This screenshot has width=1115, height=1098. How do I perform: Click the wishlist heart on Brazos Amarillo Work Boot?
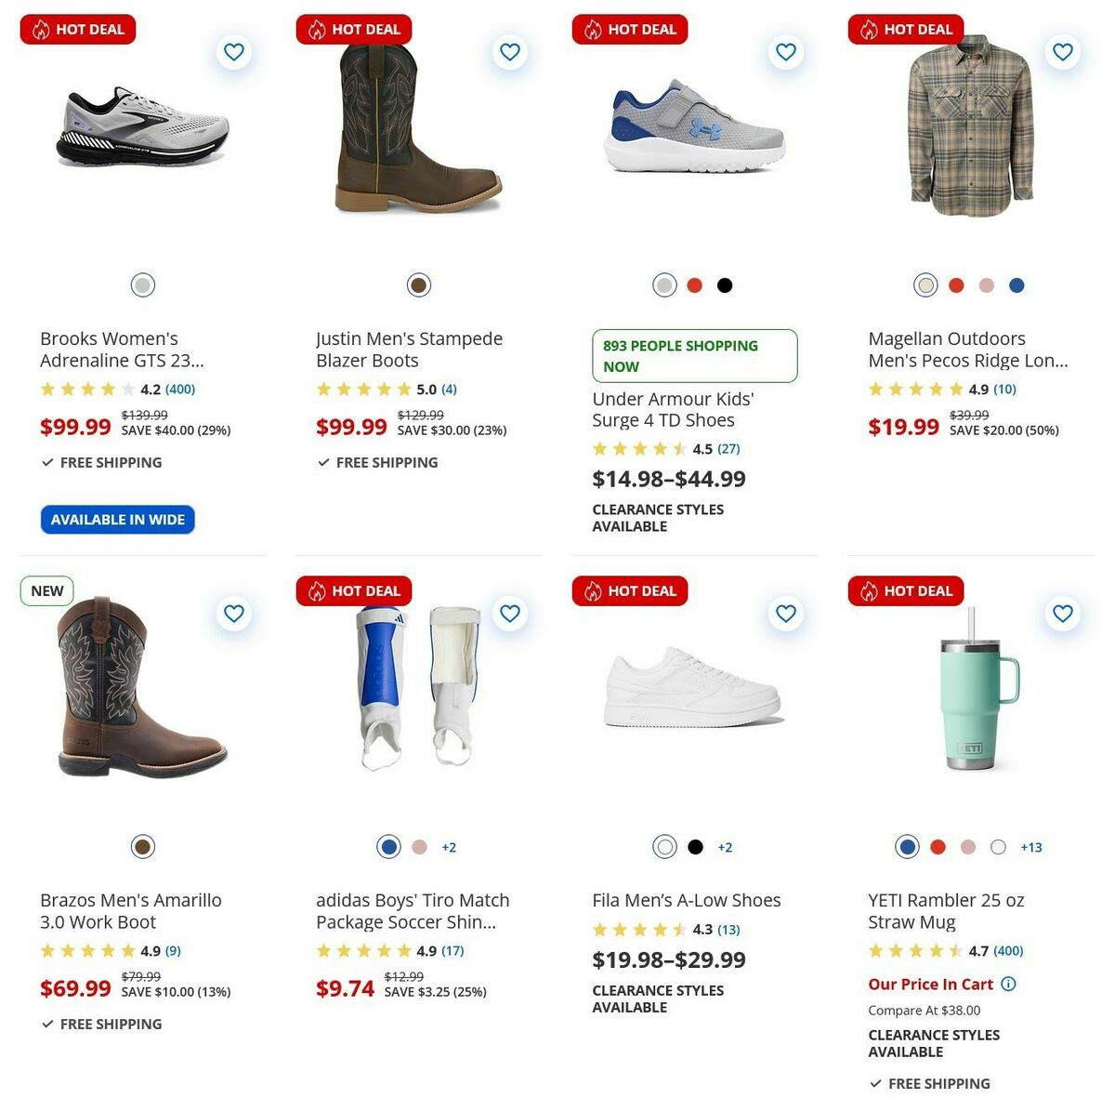point(233,614)
